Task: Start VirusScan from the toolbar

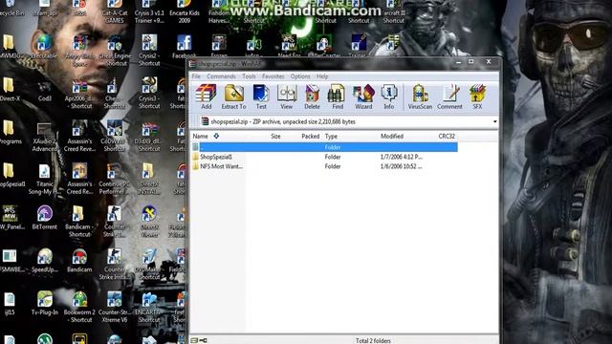Action: pos(420,97)
